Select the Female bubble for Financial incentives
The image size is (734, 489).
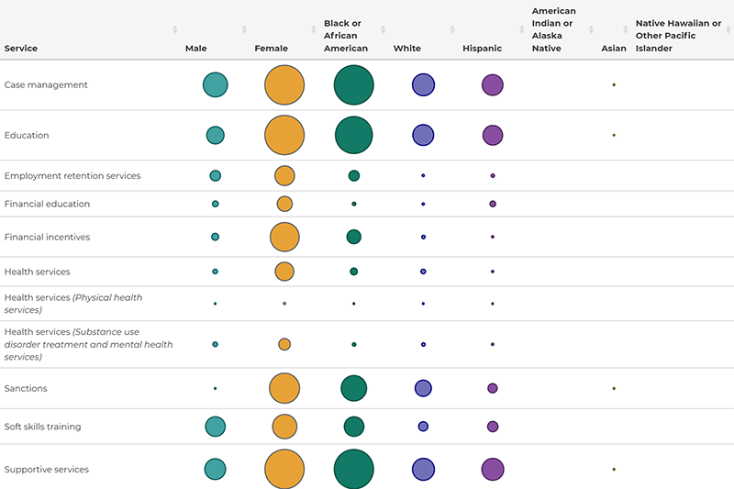[284, 237]
